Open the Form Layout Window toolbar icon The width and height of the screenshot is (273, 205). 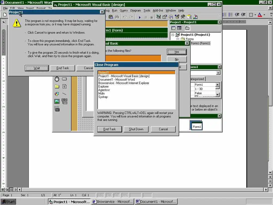point(171,17)
